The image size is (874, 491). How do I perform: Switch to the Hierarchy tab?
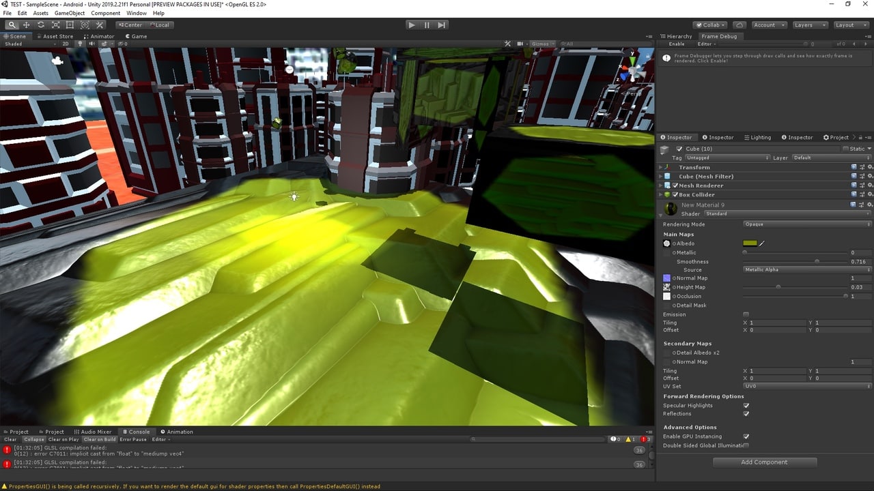pos(676,36)
